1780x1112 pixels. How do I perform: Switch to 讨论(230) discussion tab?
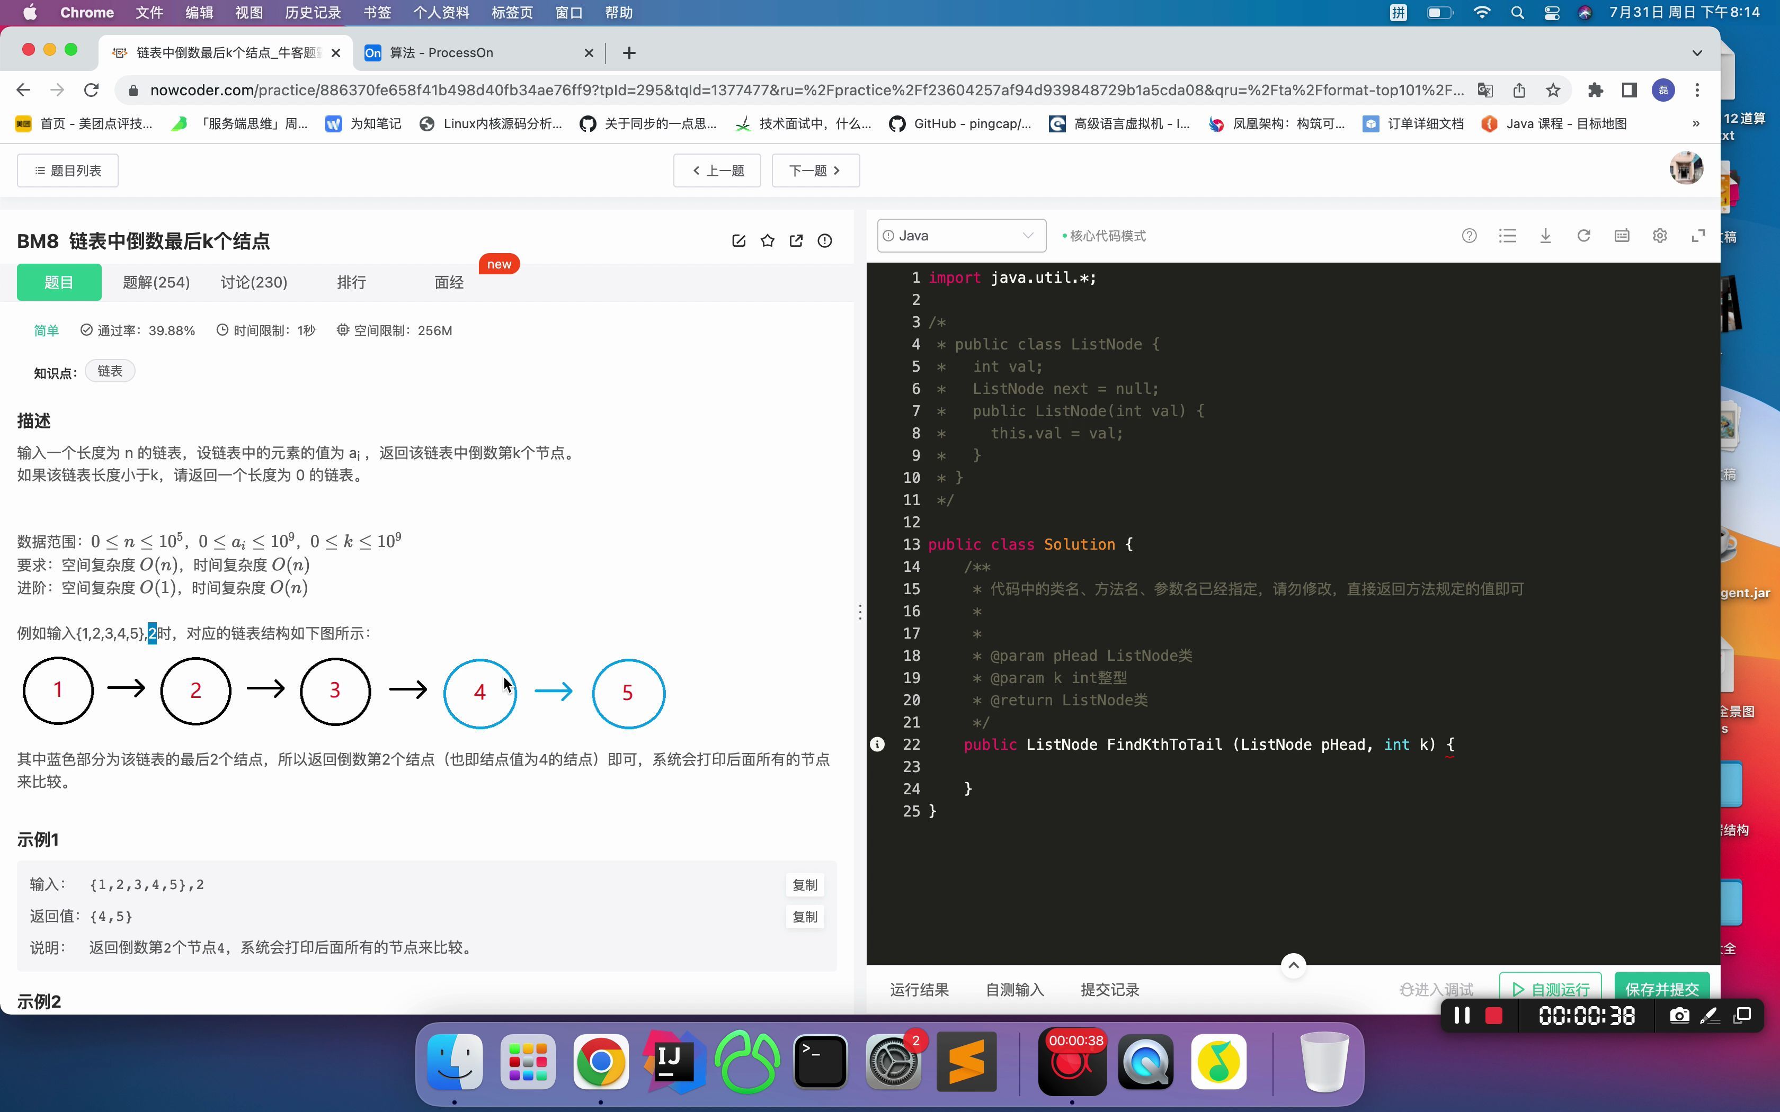(253, 282)
